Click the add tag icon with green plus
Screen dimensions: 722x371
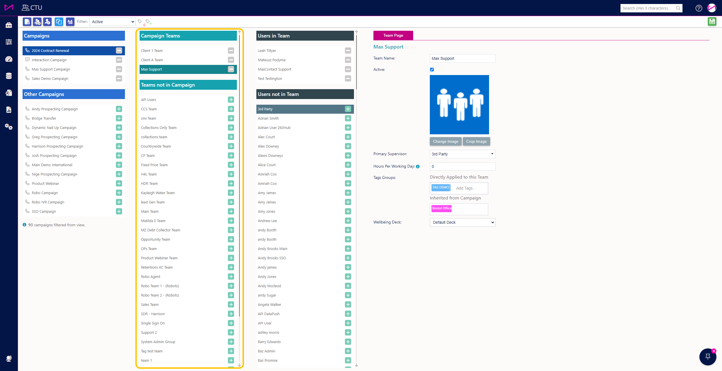148,22
